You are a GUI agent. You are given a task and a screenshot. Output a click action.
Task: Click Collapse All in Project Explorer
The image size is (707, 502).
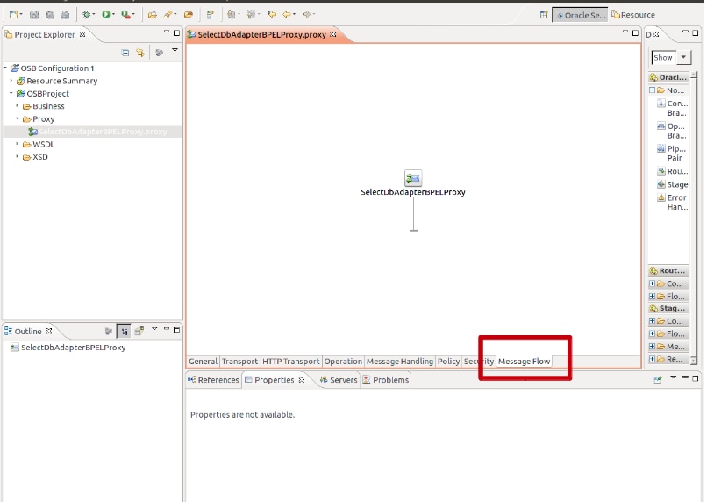click(x=125, y=53)
